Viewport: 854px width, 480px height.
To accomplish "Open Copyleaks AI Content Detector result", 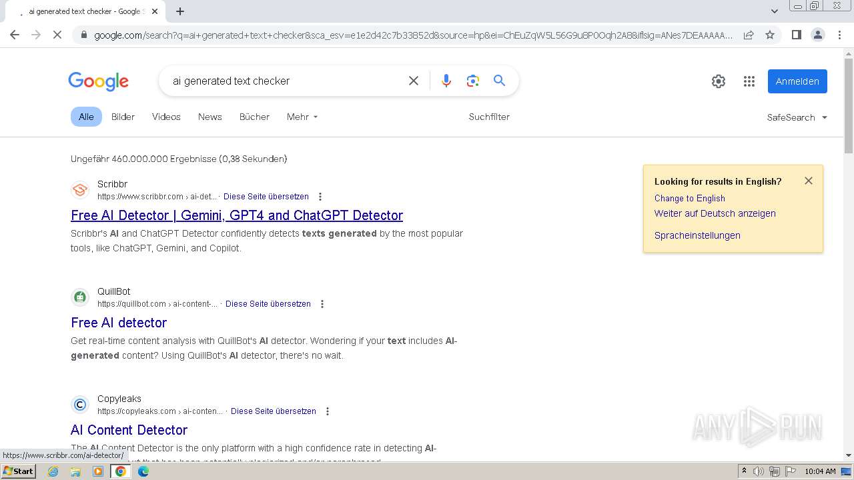I will pos(129,430).
